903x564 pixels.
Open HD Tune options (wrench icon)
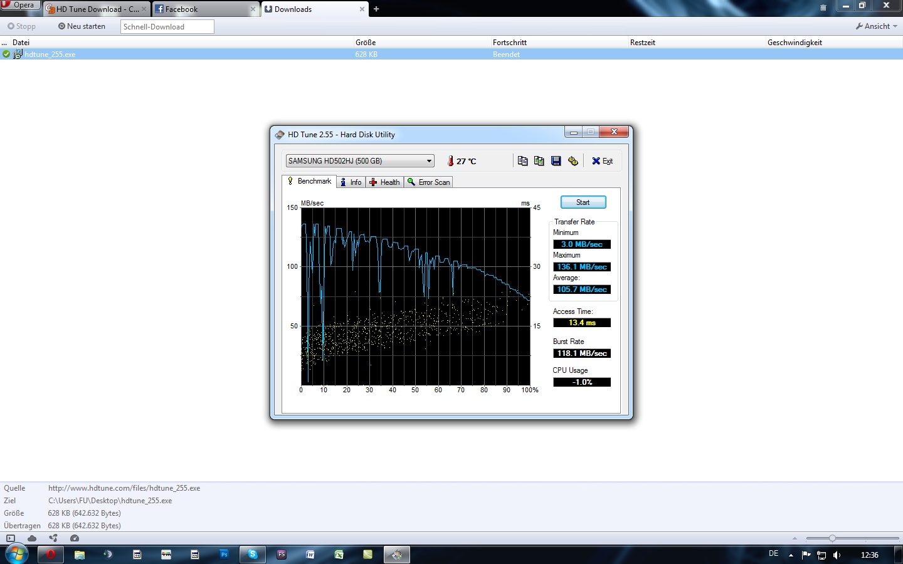(x=573, y=161)
